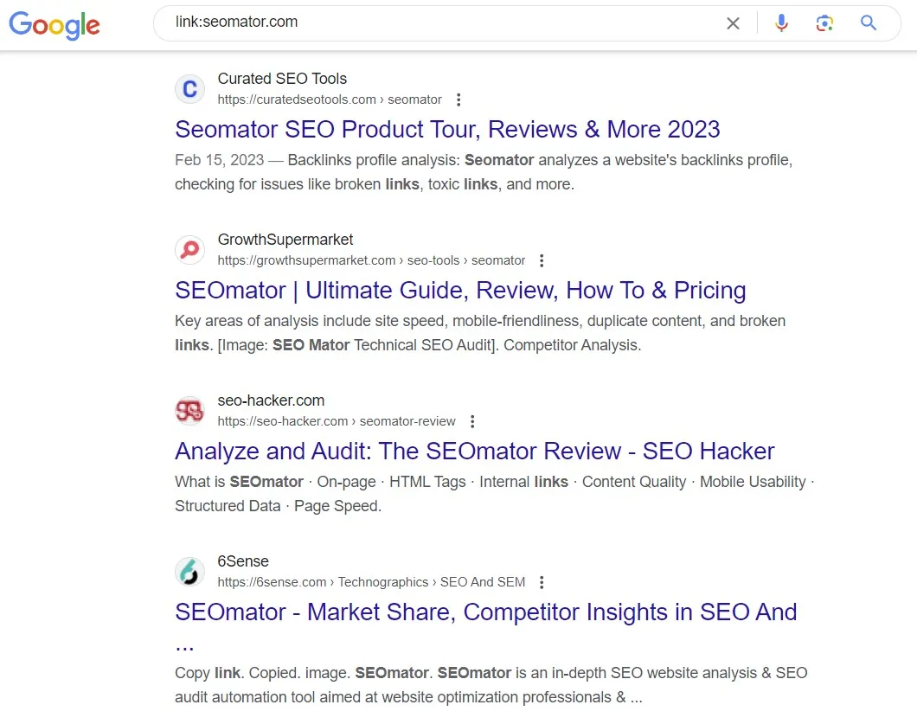917x724 pixels.
Task: Click the Google logo
Action: (x=55, y=24)
